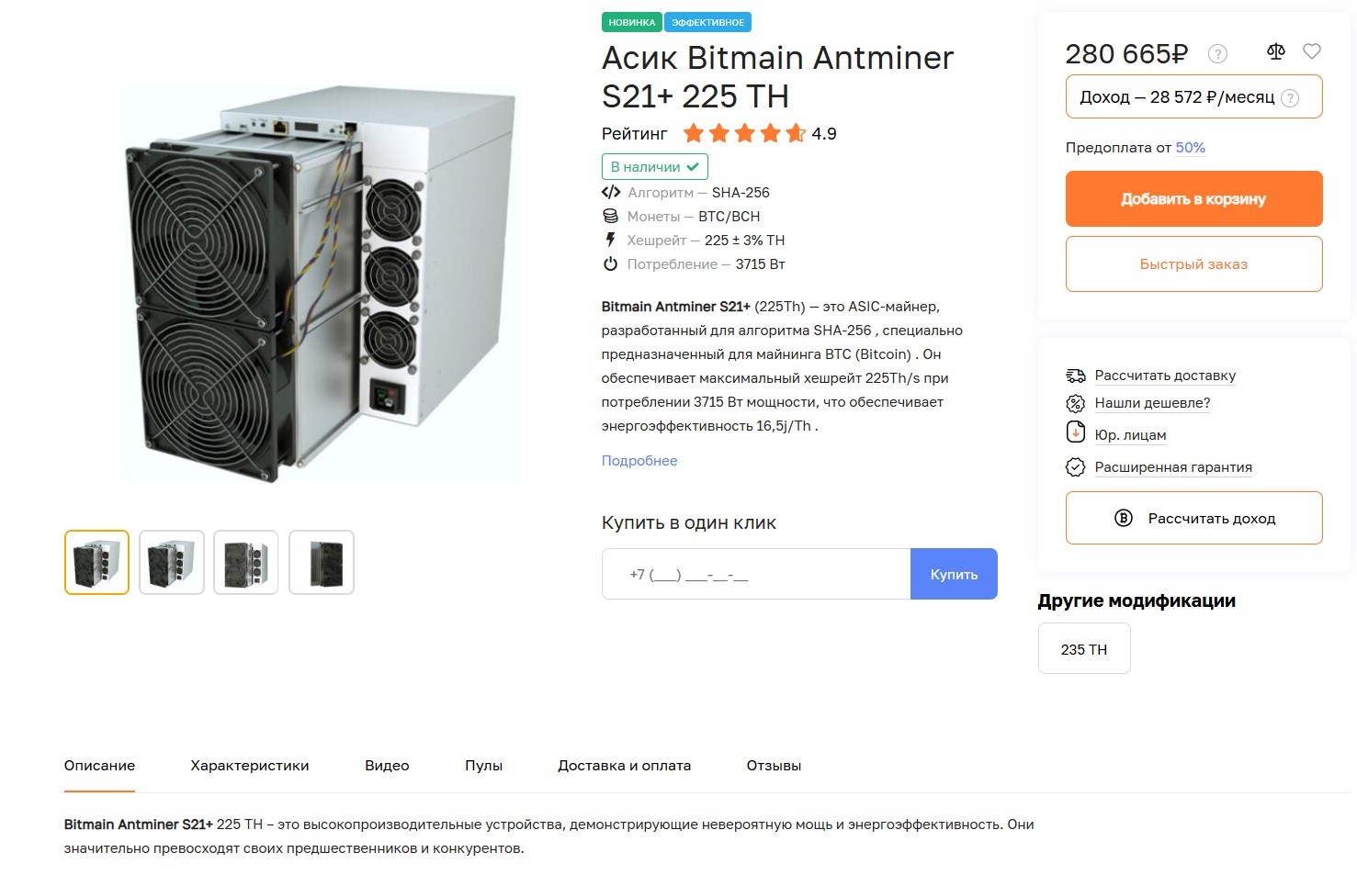Click the blue Купить button
The image size is (1357, 875).
[x=954, y=575]
